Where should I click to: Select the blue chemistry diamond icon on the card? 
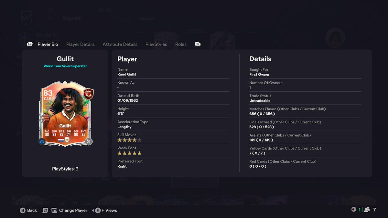pos(41,141)
